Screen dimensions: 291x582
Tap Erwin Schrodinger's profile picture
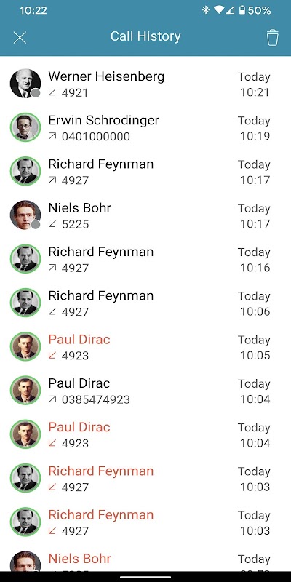pos(25,127)
